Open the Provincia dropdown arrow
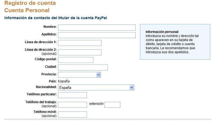Screen dimensions: 214x121 [x=98, y=75]
